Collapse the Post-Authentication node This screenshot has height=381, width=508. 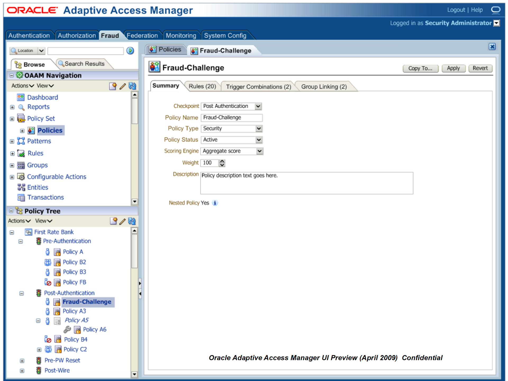21,293
